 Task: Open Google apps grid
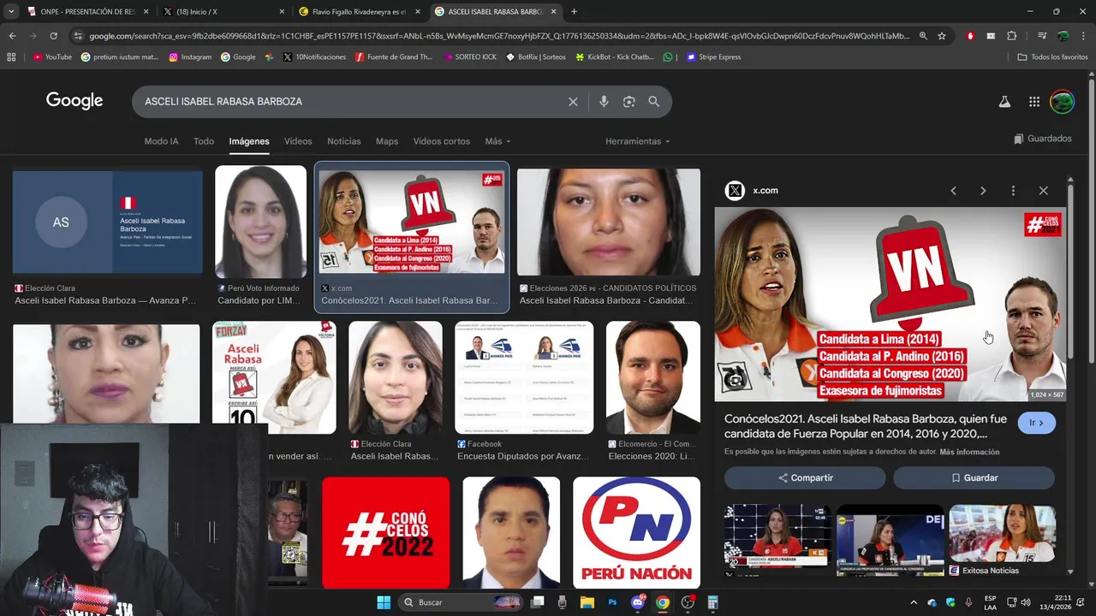click(x=1034, y=102)
